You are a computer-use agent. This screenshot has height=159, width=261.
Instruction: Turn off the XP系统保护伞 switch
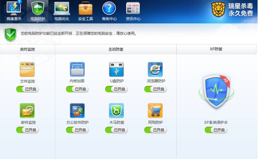[x=216, y=130]
